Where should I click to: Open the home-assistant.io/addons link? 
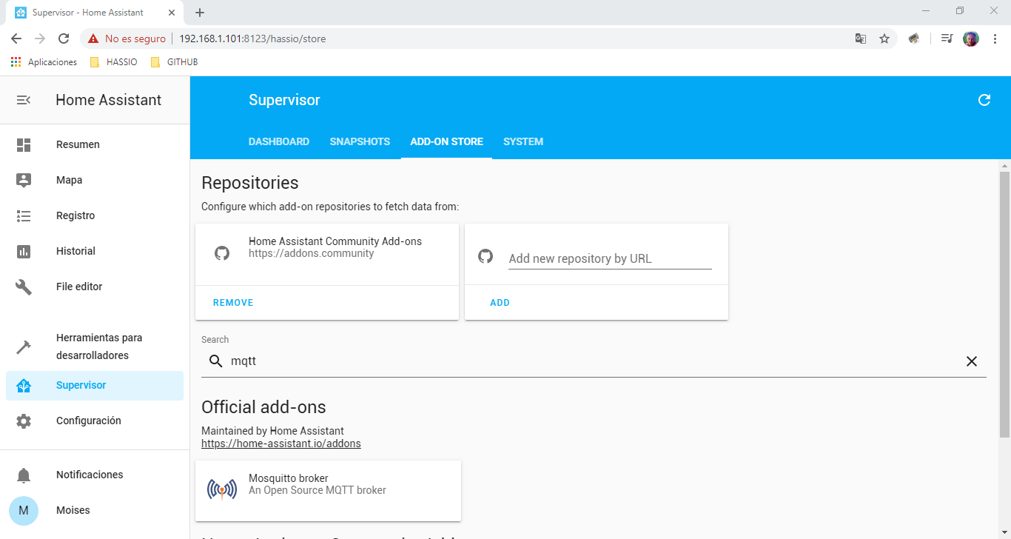[281, 444]
